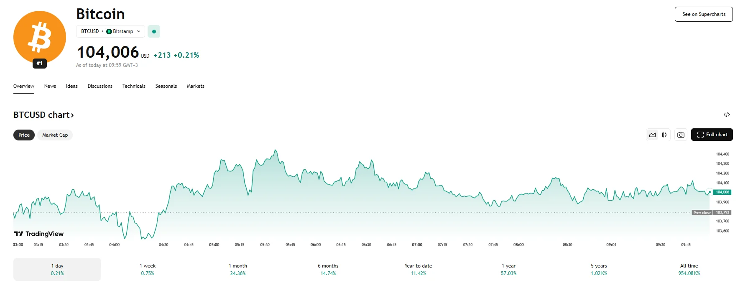Switch chart to Market Cap
Image resolution: width=753 pixels, height=288 pixels.
55,135
